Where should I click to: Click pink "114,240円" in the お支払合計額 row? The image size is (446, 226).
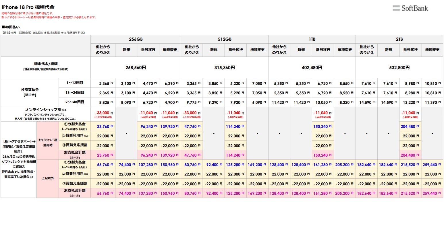[x=235, y=155]
